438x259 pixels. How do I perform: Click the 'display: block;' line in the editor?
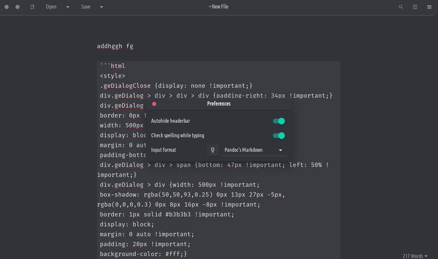[x=127, y=224]
